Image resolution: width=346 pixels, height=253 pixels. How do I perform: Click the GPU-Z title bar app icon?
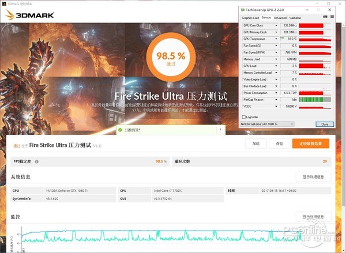(x=243, y=10)
